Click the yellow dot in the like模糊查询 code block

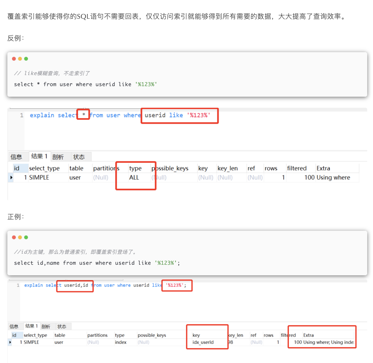(x=20, y=59)
